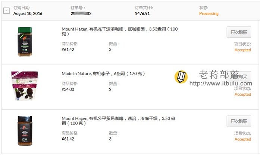
Task: Click the order total ¥476.91
Action: (142, 13)
